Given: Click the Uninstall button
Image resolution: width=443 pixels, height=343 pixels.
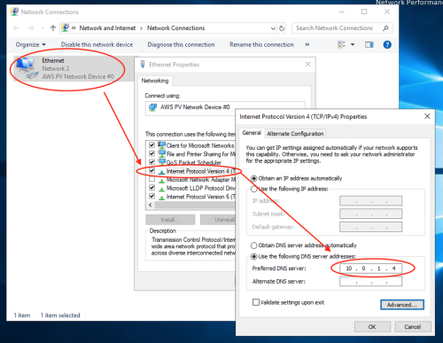Looking at the screenshot, I should [x=218, y=220].
